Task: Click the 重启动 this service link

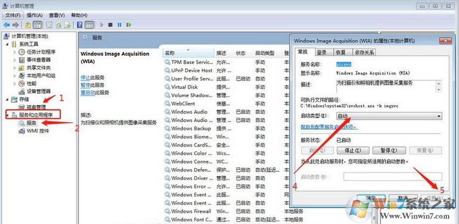Action: tap(88, 93)
